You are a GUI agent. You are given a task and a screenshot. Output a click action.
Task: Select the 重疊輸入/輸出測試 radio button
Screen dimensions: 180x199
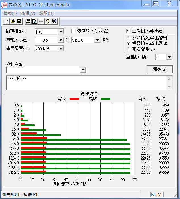129,44
